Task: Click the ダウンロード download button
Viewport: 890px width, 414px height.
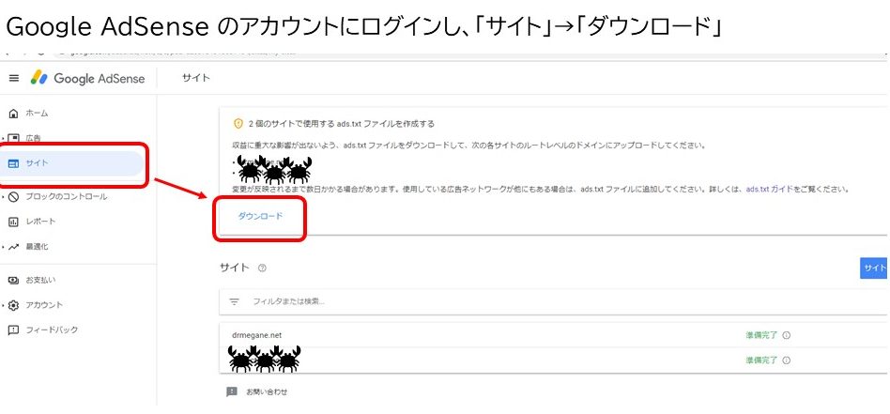Action: 260,216
